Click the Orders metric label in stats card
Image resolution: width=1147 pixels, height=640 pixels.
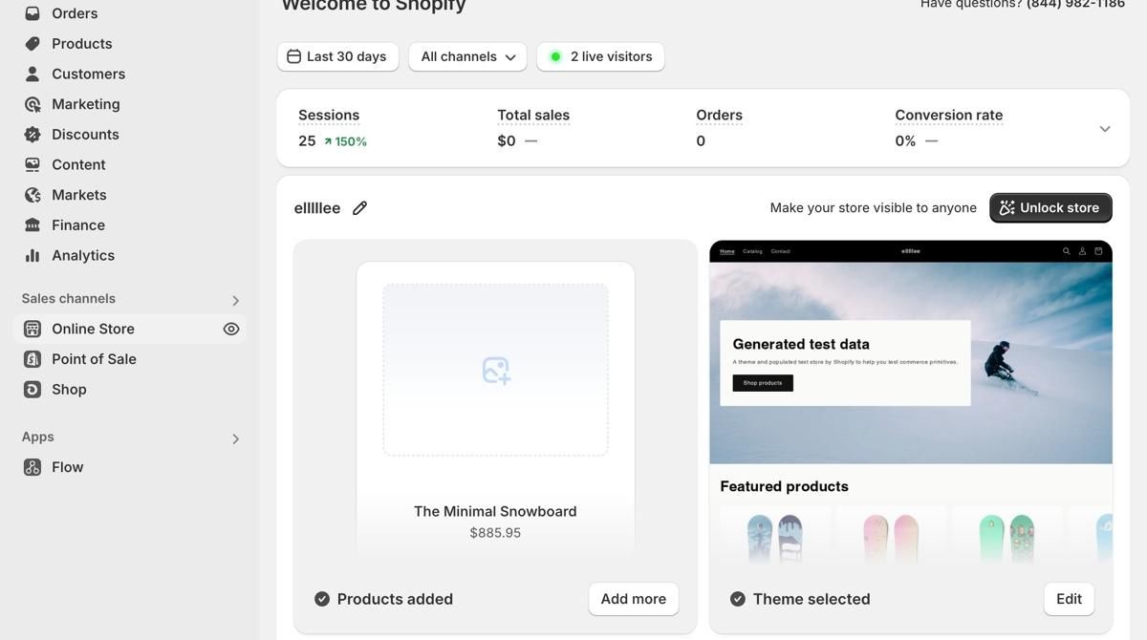tap(720, 116)
